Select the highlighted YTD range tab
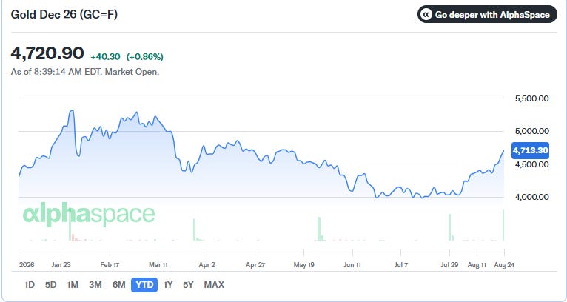Viewport: 567px width, 302px height. [x=144, y=285]
